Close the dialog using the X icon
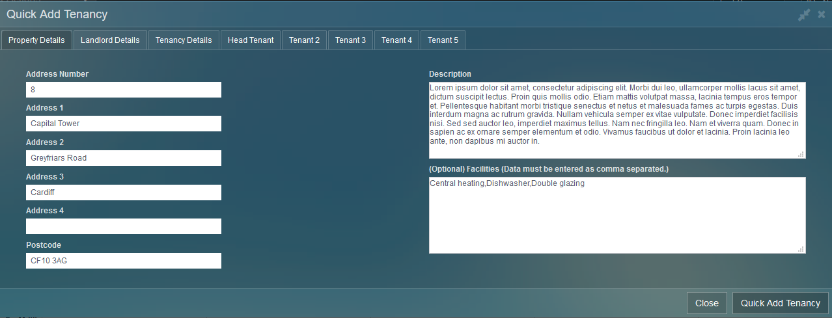832x318 pixels. pyautogui.click(x=822, y=14)
